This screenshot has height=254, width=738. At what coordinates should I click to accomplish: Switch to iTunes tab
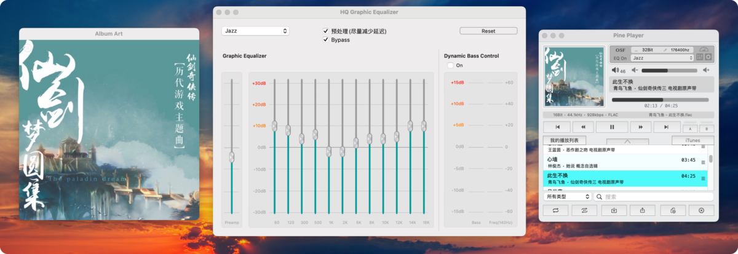(692, 141)
